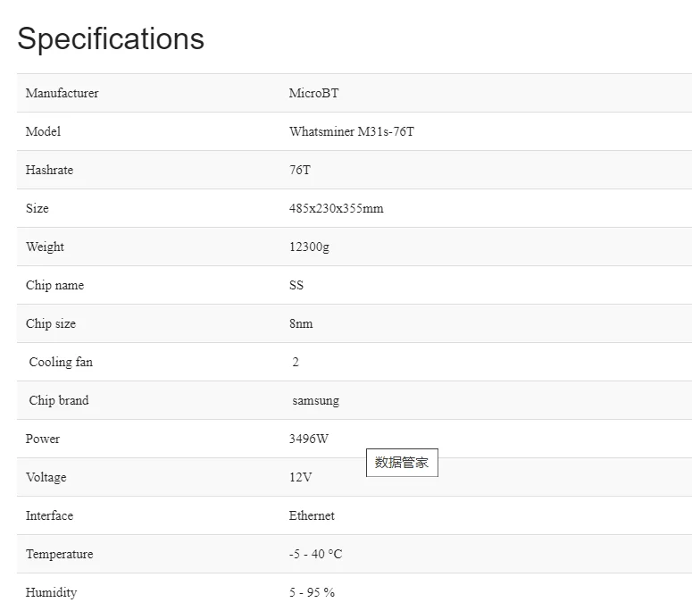The image size is (692, 611).
Task: Click the Whatsminer M31s-76T model value
Action: [x=352, y=131]
